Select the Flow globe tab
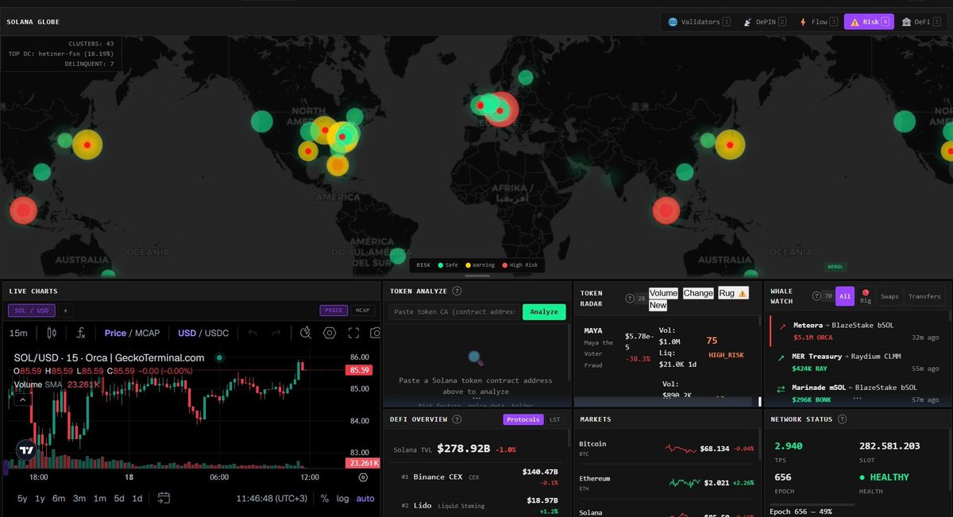Image resolution: width=953 pixels, height=517 pixels. 818,22
